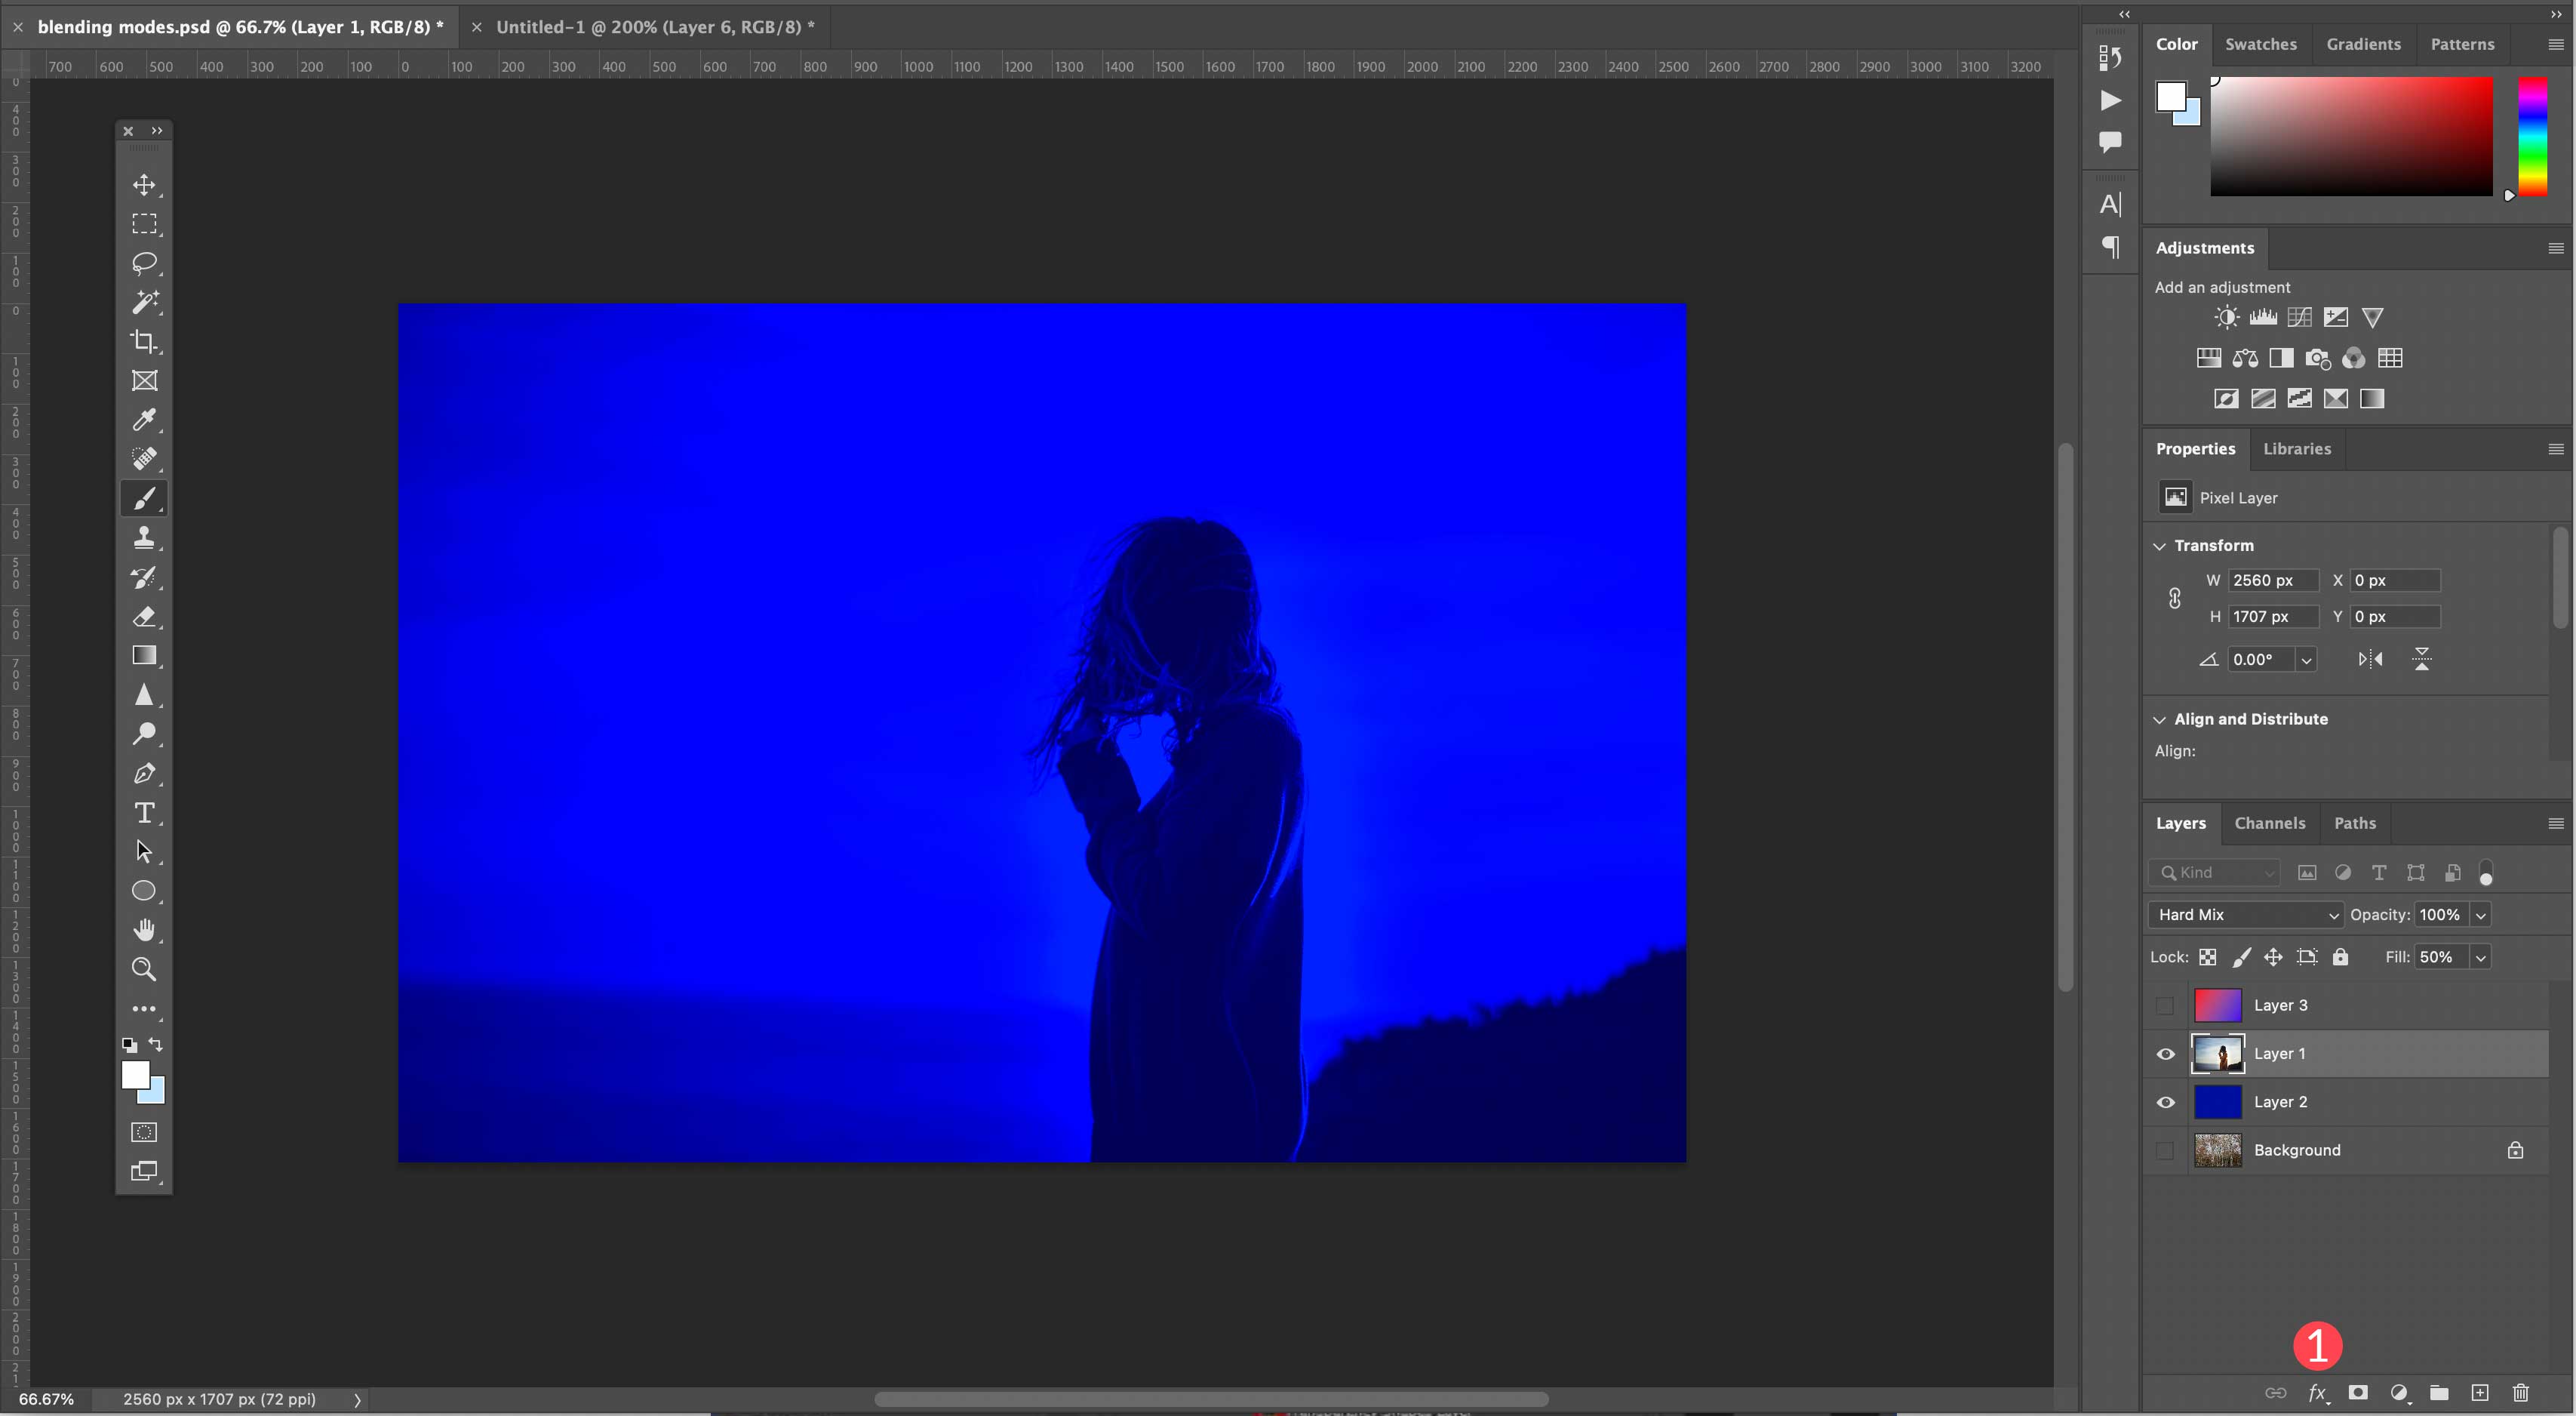Screen dimensions: 2576x1416
Task: Select the Zoom tool in toolbar
Action: [x=145, y=968]
